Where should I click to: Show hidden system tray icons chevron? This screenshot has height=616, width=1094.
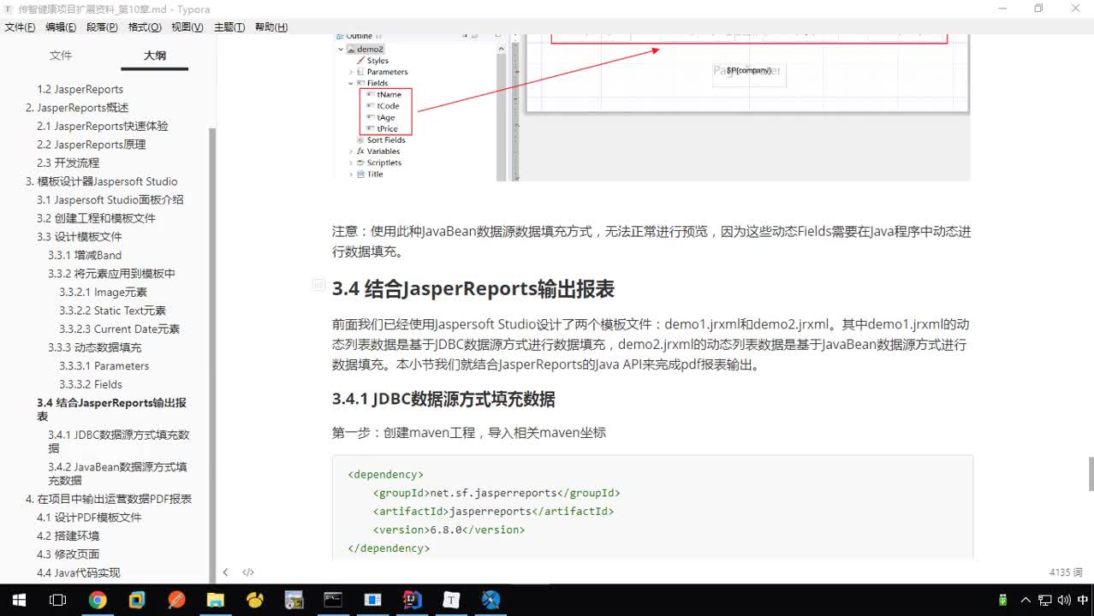coord(1026,600)
